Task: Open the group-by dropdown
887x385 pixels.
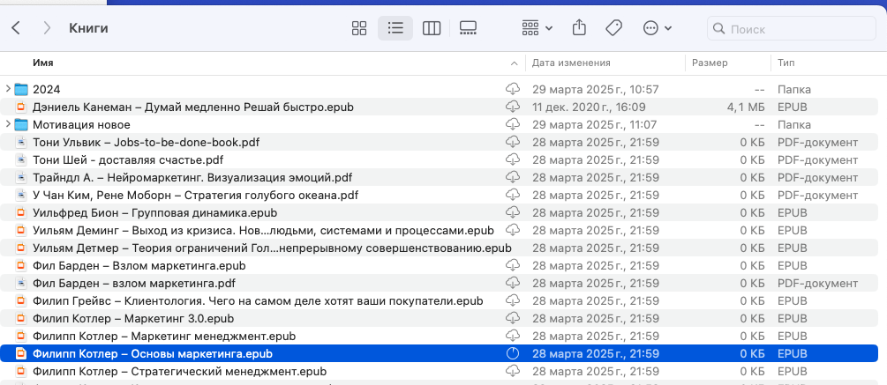Action: 537,28
